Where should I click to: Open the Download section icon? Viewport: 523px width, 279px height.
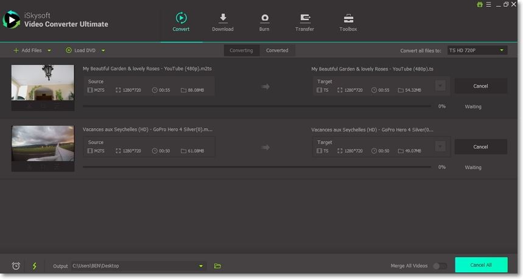pyautogui.click(x=222, y=18)
